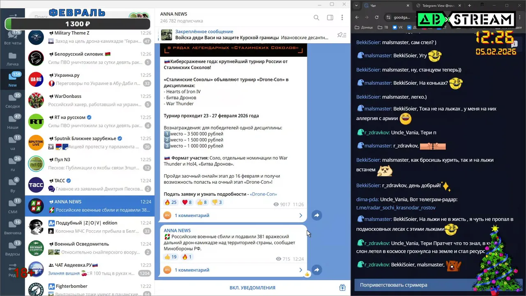Reload the browser page
Screen dimensions: 526x296
coord(377,17)
